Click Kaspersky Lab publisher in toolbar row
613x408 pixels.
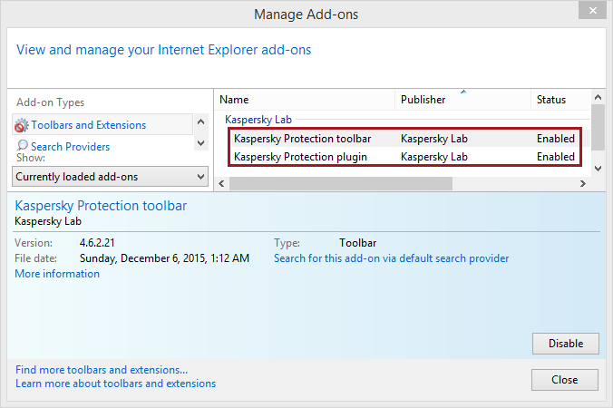coord(434,139)
